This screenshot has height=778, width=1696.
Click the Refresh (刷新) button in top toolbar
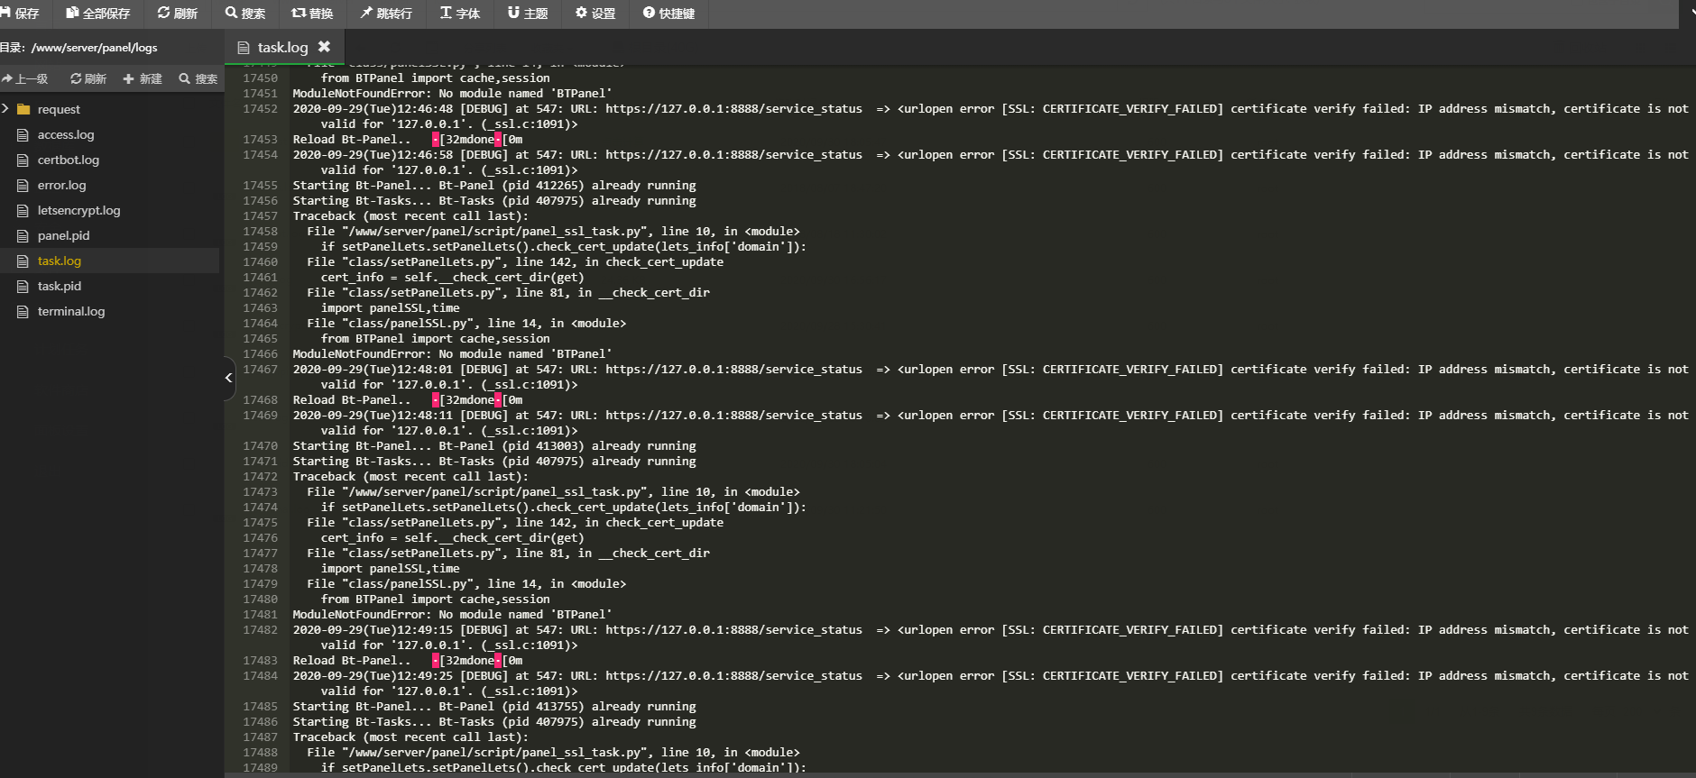pos(177,14)
